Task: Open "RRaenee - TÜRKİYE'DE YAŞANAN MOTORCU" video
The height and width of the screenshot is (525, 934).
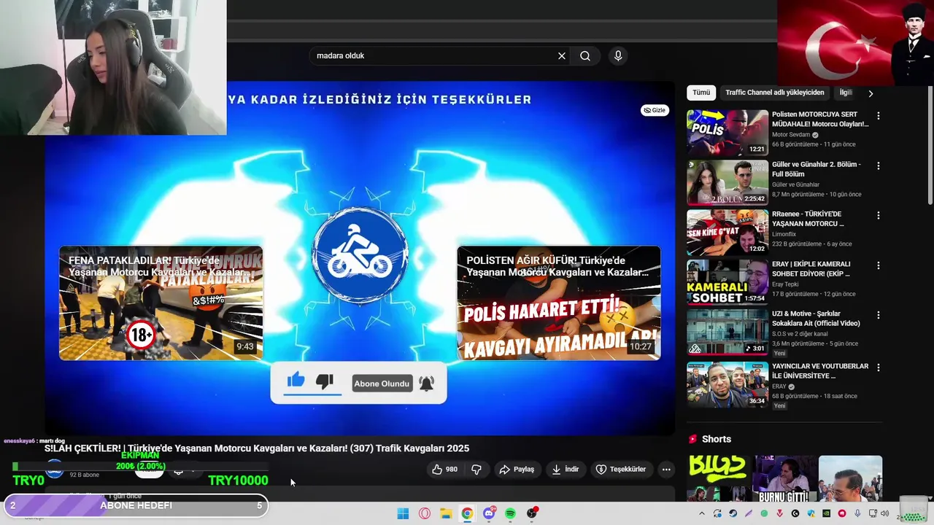Action: tap(808, 219)
